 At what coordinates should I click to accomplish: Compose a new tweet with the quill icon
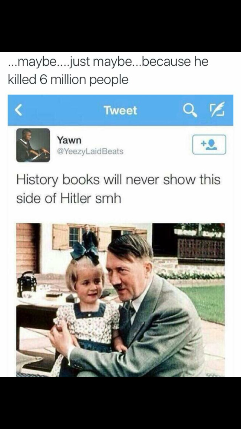pyautogui.click(x=217, y=110)
